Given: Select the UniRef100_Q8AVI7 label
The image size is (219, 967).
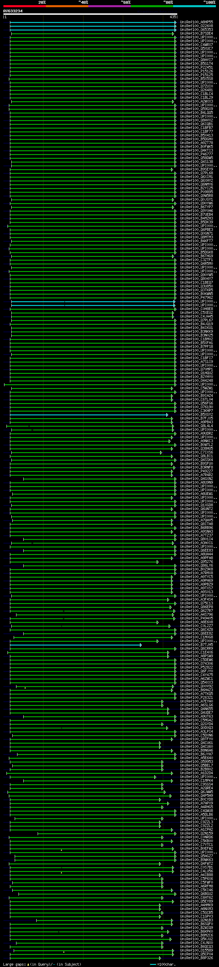Looking at the screenshot, I should (x=196, y=60).
